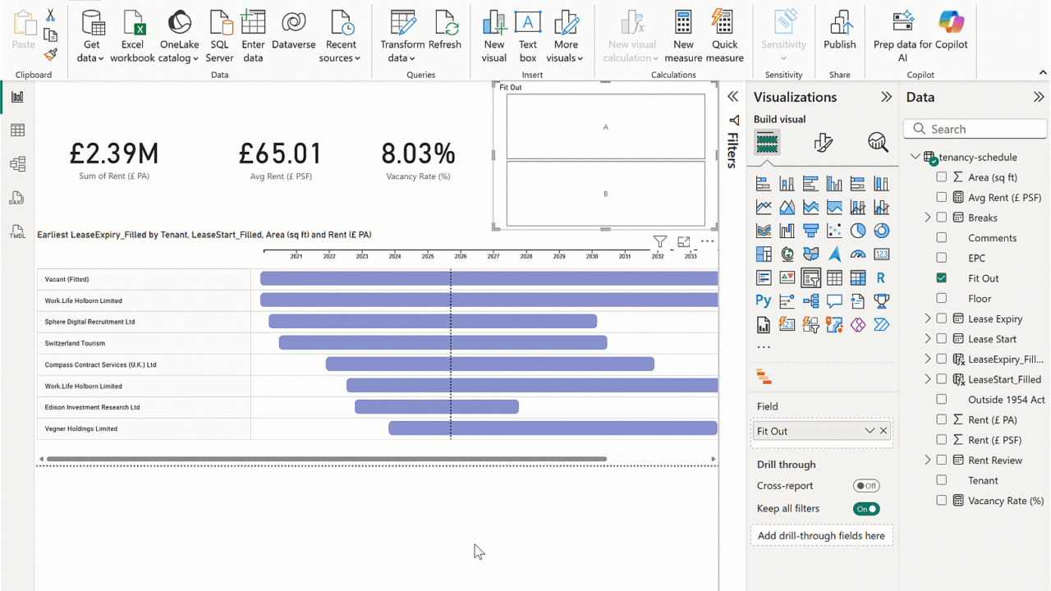Open the Format visual tab icon
The height and width of the screenshot is (591, 1051).
point(823,143)
